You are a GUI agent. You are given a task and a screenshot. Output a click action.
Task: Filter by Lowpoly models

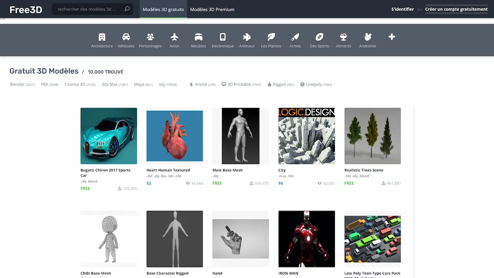pos(316,85)
